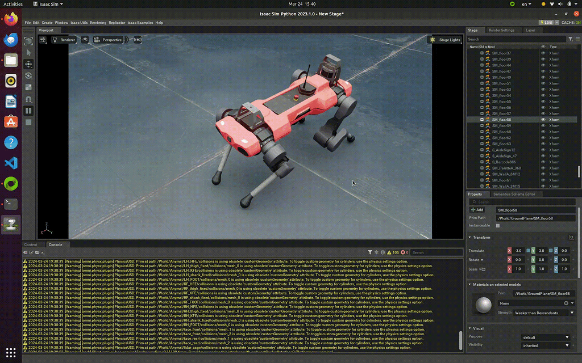
Task: Click the Add button in the Property panel
Action: tap(477, 209)
